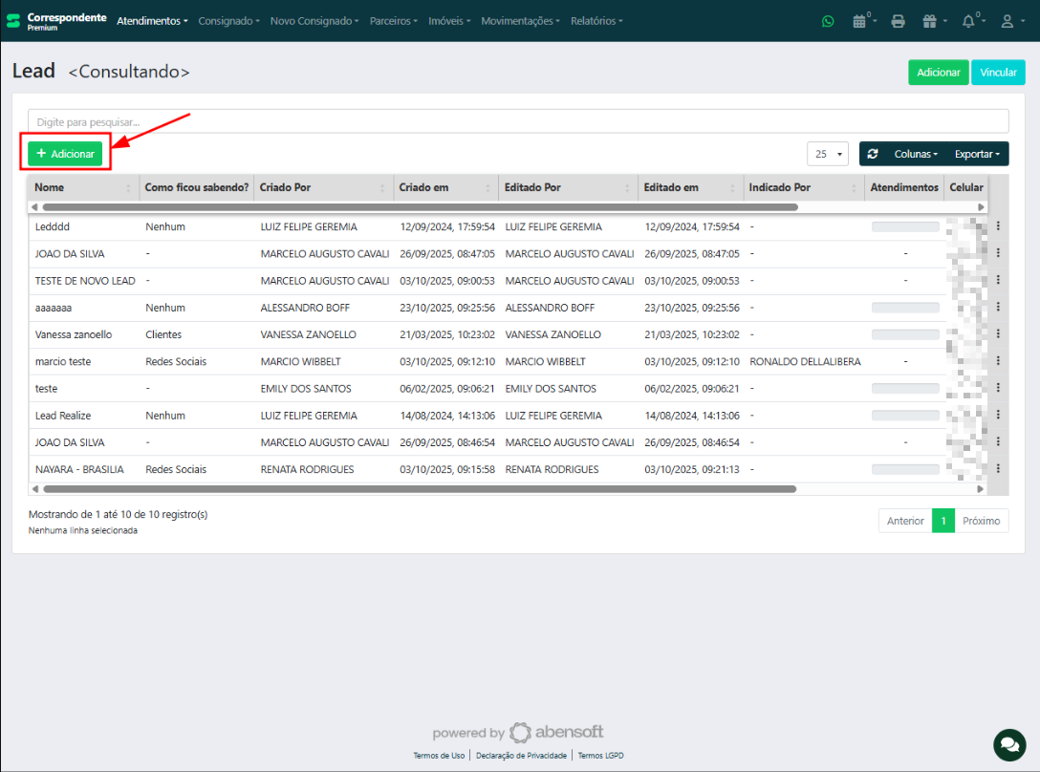Viewport: 1040px width, 772px height.
Task: Open the user profile icon menu
Action: tap(1008, 21)
